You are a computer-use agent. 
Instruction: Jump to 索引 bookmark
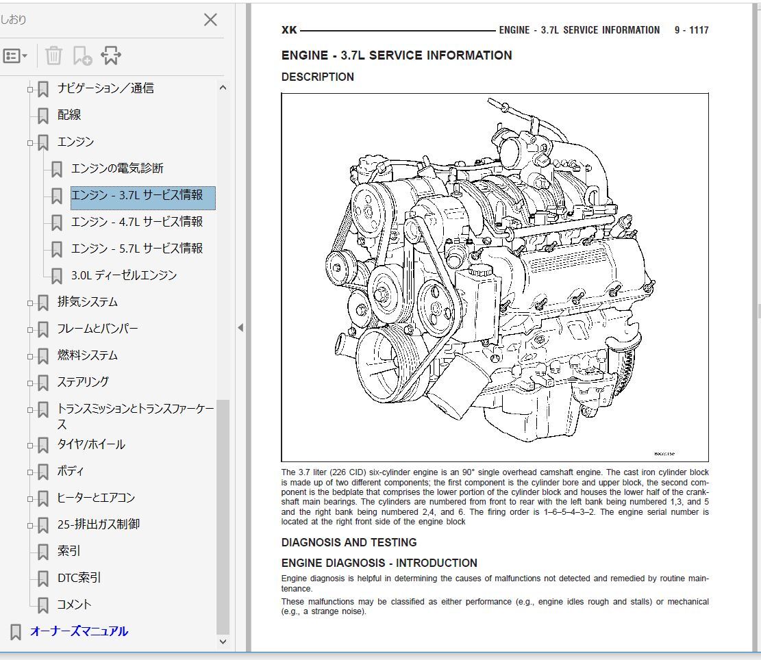[69, 551]
